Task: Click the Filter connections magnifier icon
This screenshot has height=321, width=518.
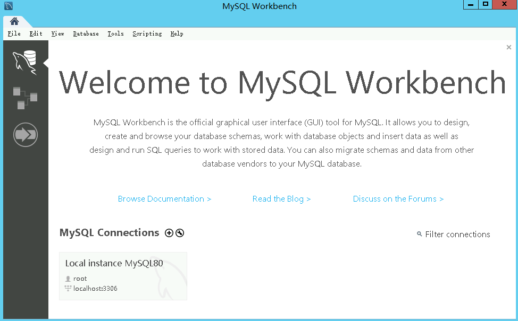Action: point(419,234)
